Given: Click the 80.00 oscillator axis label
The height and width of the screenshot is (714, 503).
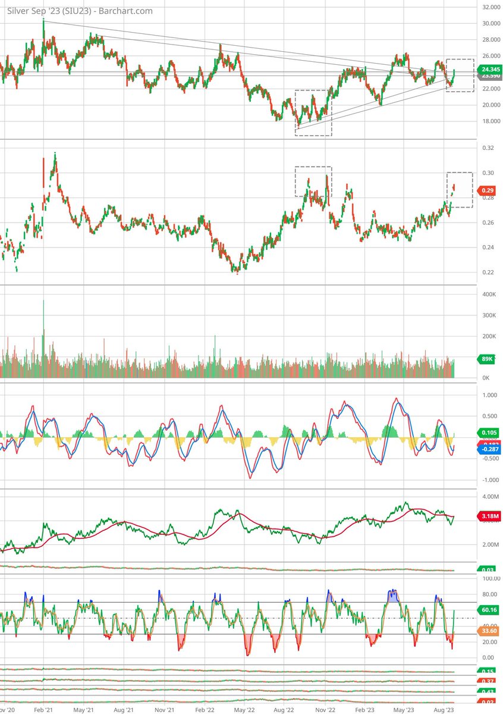Looking at the screenshot, I should tap(489, 594).
